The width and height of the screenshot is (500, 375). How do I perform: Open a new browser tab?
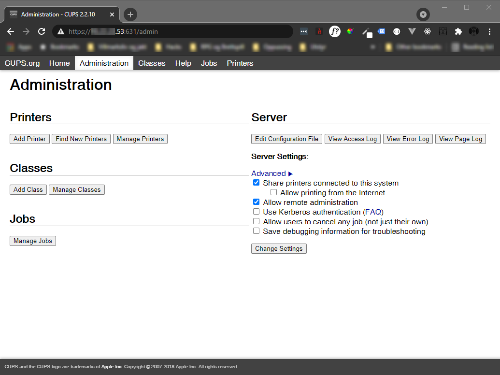[130, 14]
